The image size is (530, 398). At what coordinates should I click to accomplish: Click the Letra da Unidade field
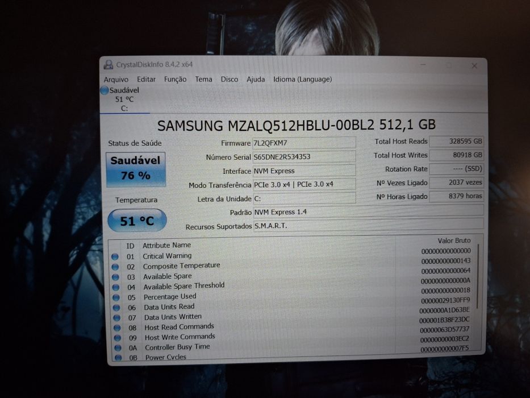tap(304, 198)
